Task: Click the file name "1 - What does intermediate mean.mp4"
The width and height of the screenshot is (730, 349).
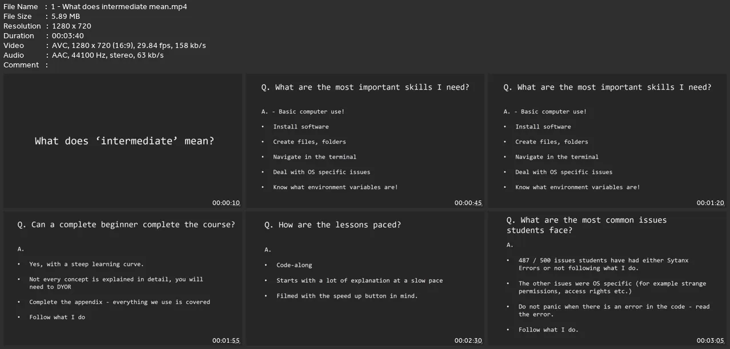Action: (119, 7)
